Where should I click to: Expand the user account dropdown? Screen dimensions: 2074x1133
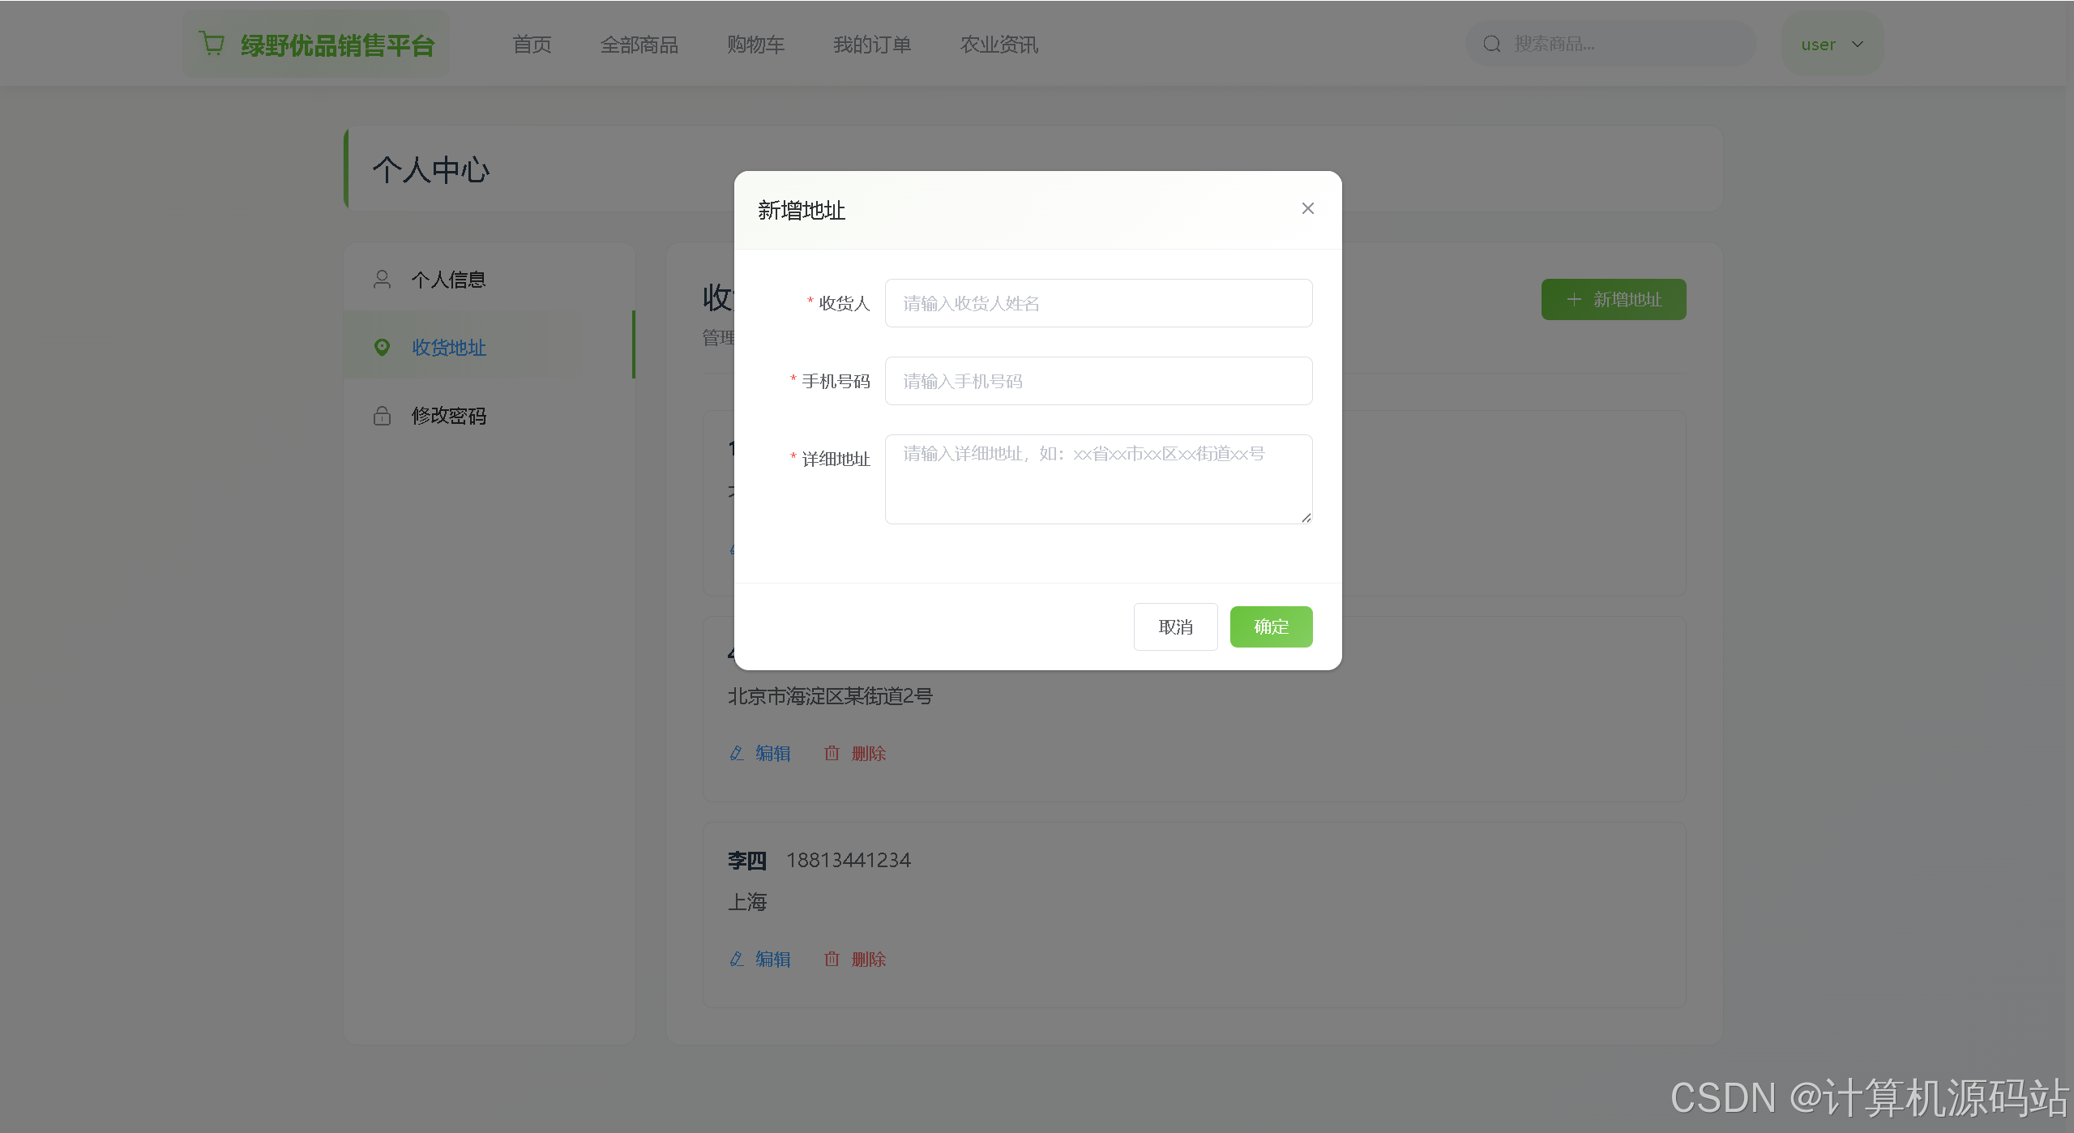[1832, 45]
